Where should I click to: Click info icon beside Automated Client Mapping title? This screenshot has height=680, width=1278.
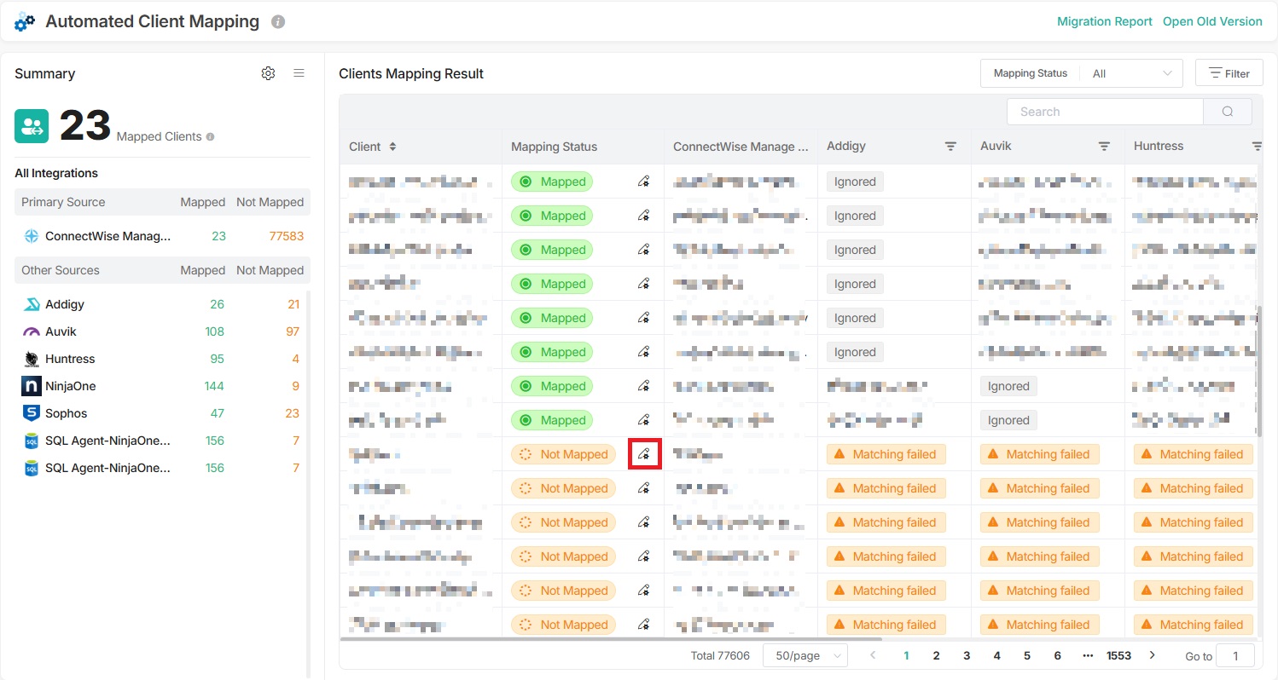pyautogui.click(x=277, y=22)
